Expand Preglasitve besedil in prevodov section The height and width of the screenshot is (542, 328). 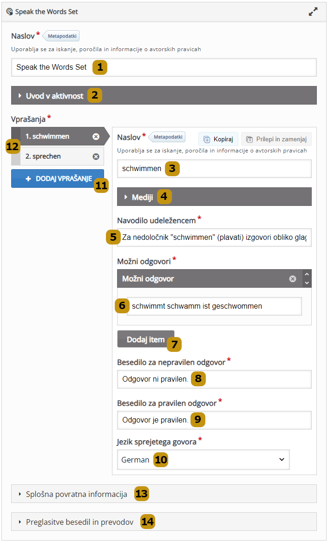tap(79, 522)
